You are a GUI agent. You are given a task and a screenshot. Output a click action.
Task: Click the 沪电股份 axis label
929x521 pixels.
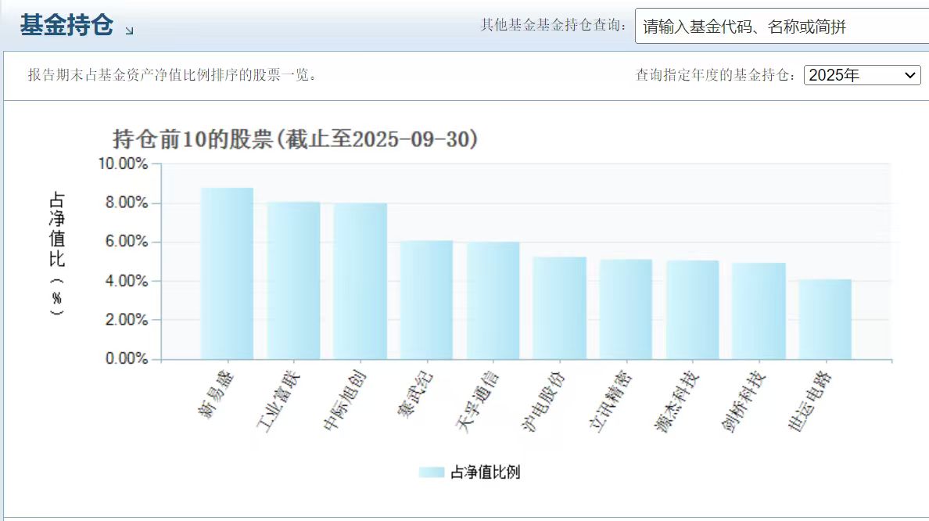click(x=544, y=401)
